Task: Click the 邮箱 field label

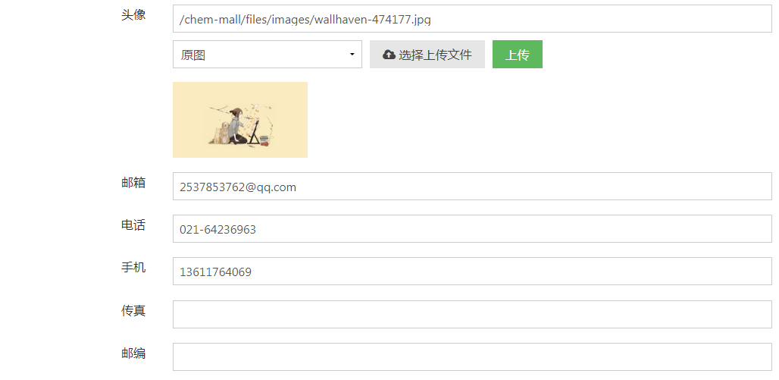Action: pos(133,183)
